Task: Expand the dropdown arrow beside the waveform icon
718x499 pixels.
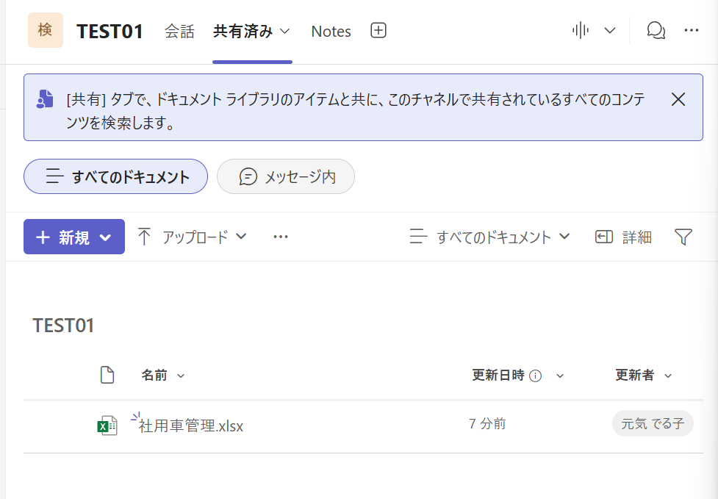Action: click(x=609, y=30)
